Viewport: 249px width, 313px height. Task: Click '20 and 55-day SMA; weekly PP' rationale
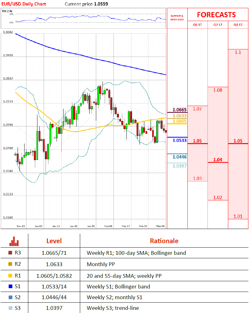[124, 276]
